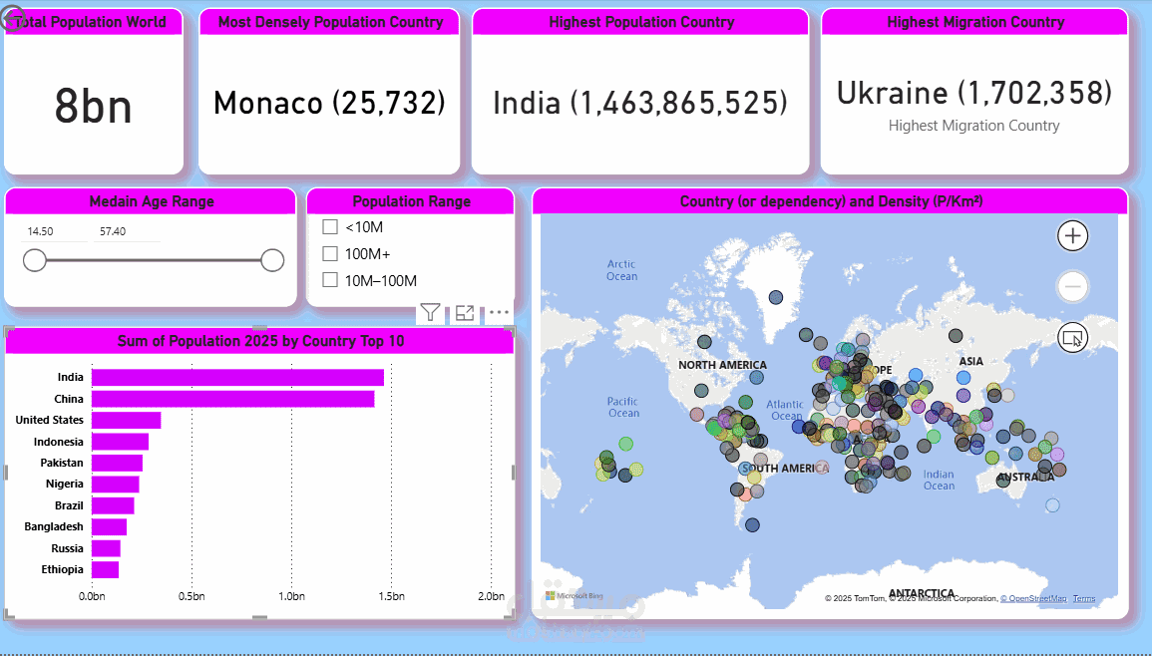This screenshot has height=656, width=1152.
Task: Select the Pakistan bar in the chart
Action: [x=118, y=463]
